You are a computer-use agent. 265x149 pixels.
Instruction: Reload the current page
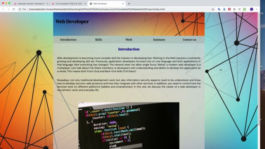[14, 9]
